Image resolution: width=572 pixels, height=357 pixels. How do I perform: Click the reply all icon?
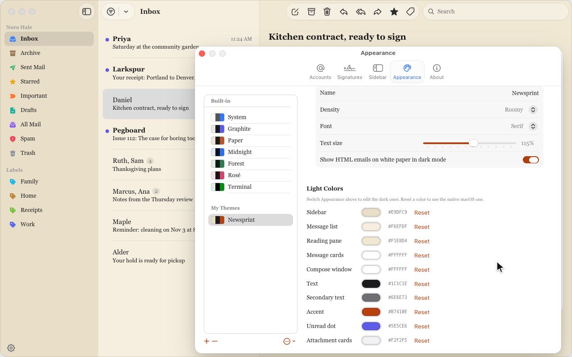[x=361, y=12]
